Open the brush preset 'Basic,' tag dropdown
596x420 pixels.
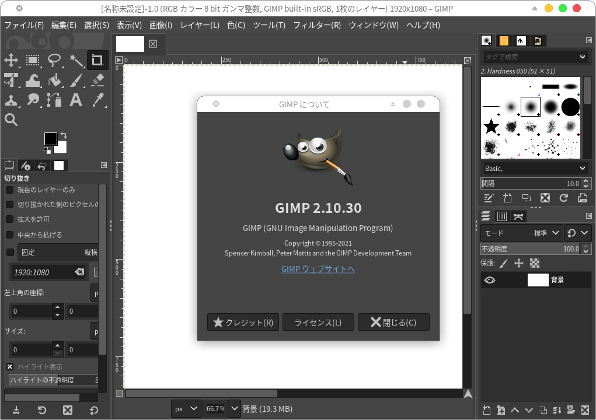(x=534, y=168)
